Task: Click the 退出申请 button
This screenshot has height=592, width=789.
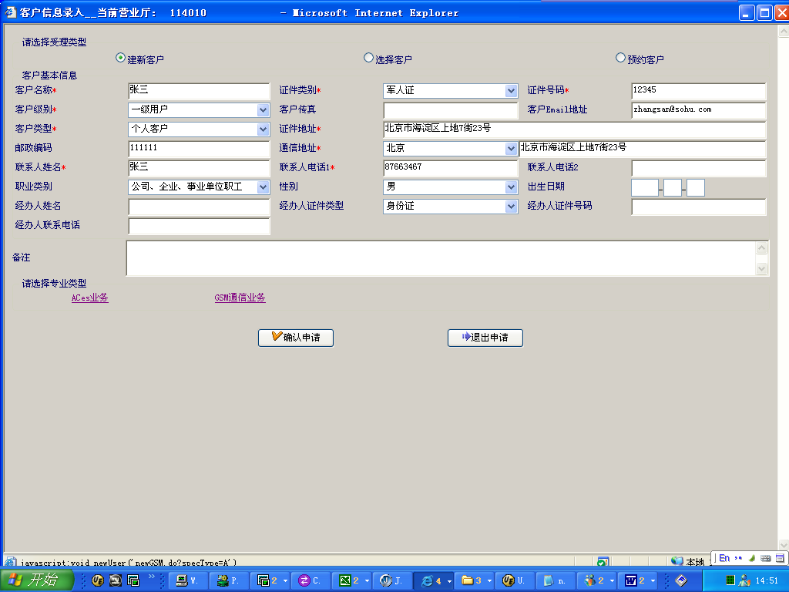Action: coord(485,338)
